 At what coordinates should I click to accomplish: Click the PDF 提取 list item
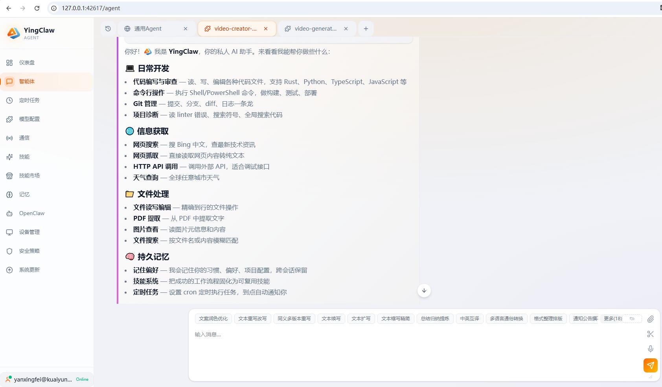point(178,218)
